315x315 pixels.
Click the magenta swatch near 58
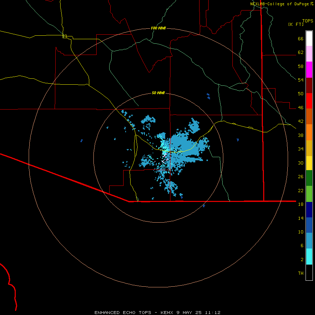tap(309, 70)
